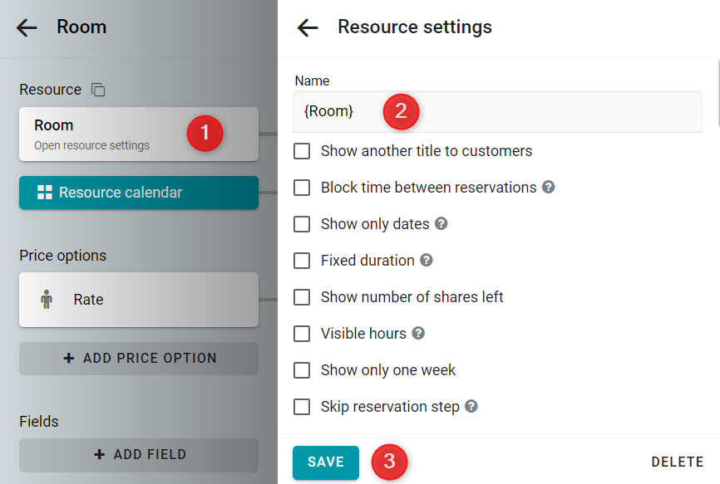Screen dimensions: 720x484
Task: Open help icon beside Fixed duration
Action: coord(427,261)
